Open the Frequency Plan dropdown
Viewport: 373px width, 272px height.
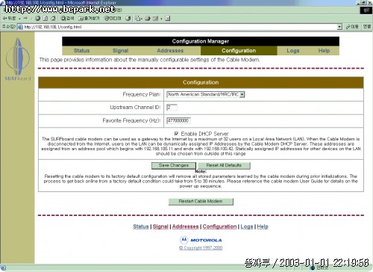[x=206, y=94]
